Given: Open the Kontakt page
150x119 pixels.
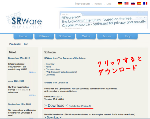Looking at the screenshot, I should pyautogui.click(x=98, y=4).
